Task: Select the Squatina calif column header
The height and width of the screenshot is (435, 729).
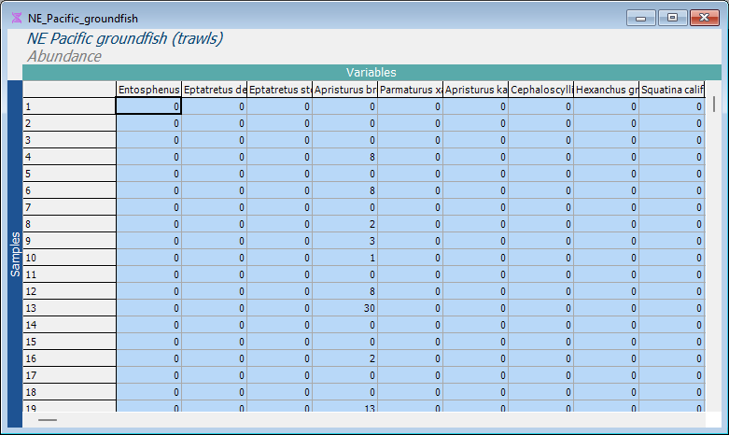Action: pos(671,90)
